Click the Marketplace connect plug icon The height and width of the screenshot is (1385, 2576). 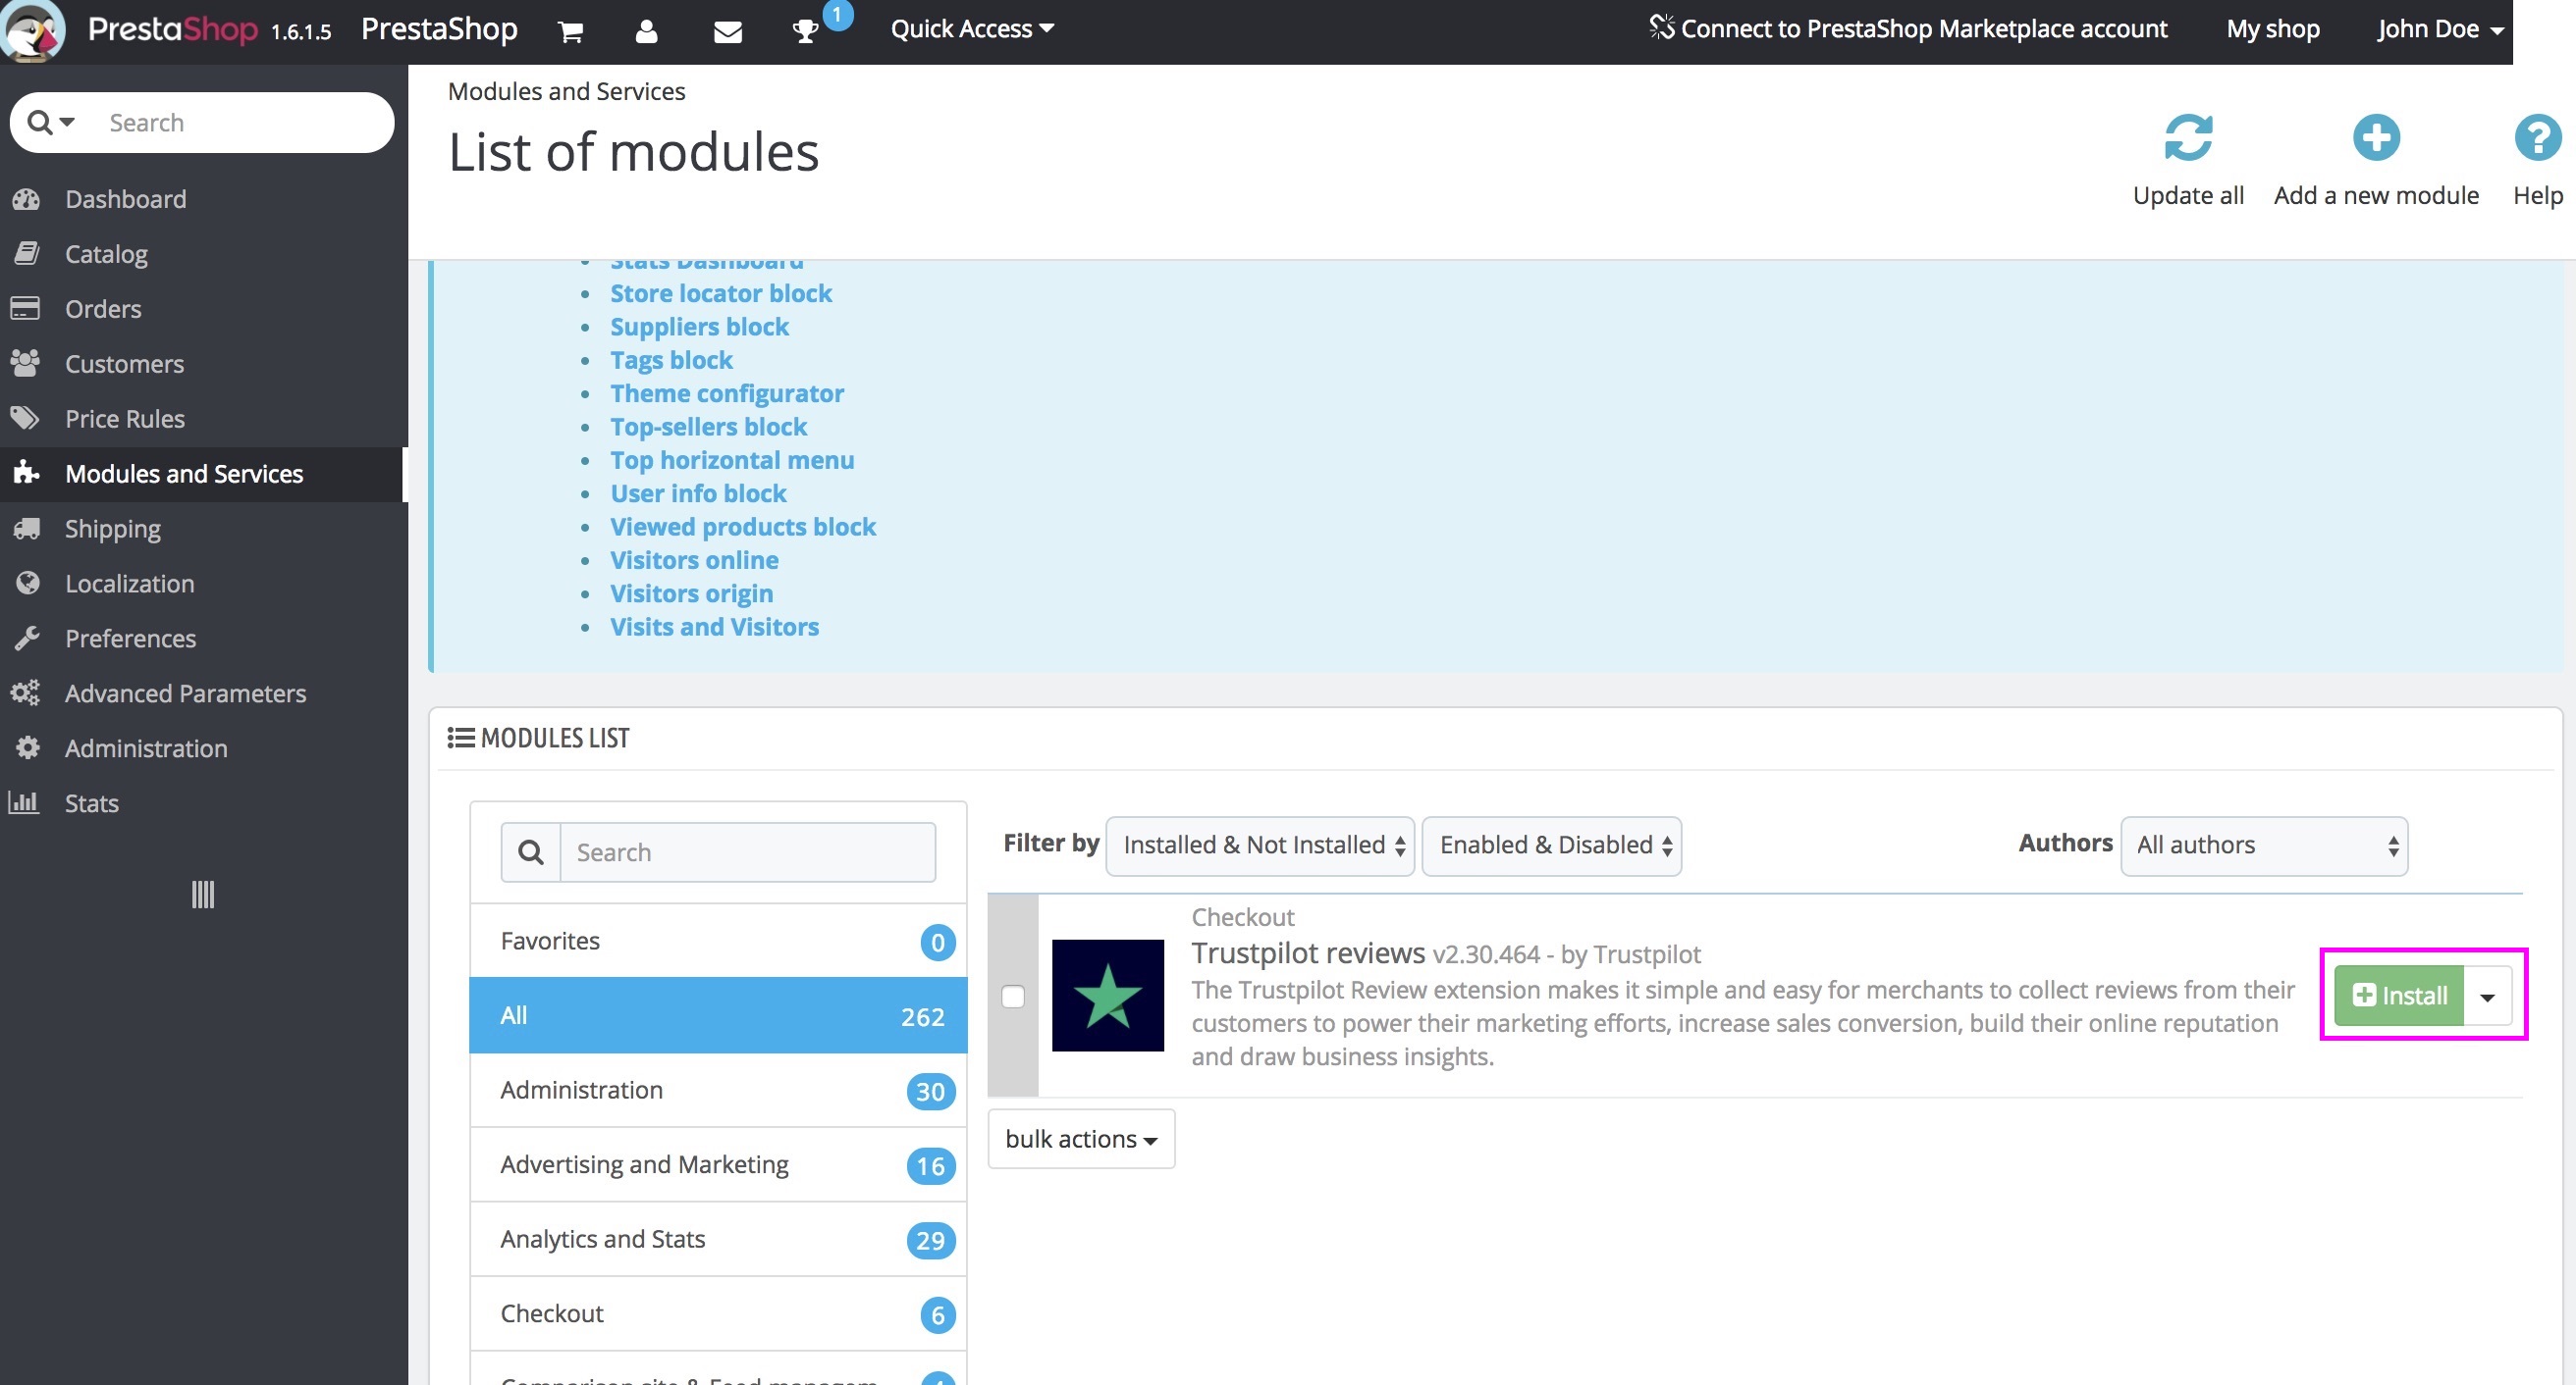coord(1661,27)
